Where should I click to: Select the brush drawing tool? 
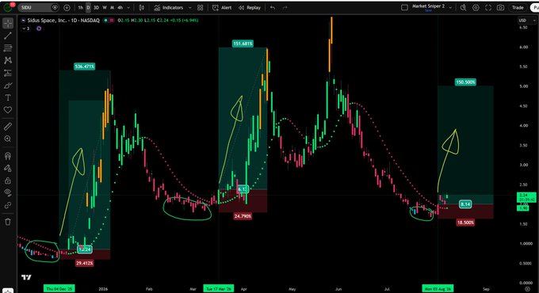[8, 86]
